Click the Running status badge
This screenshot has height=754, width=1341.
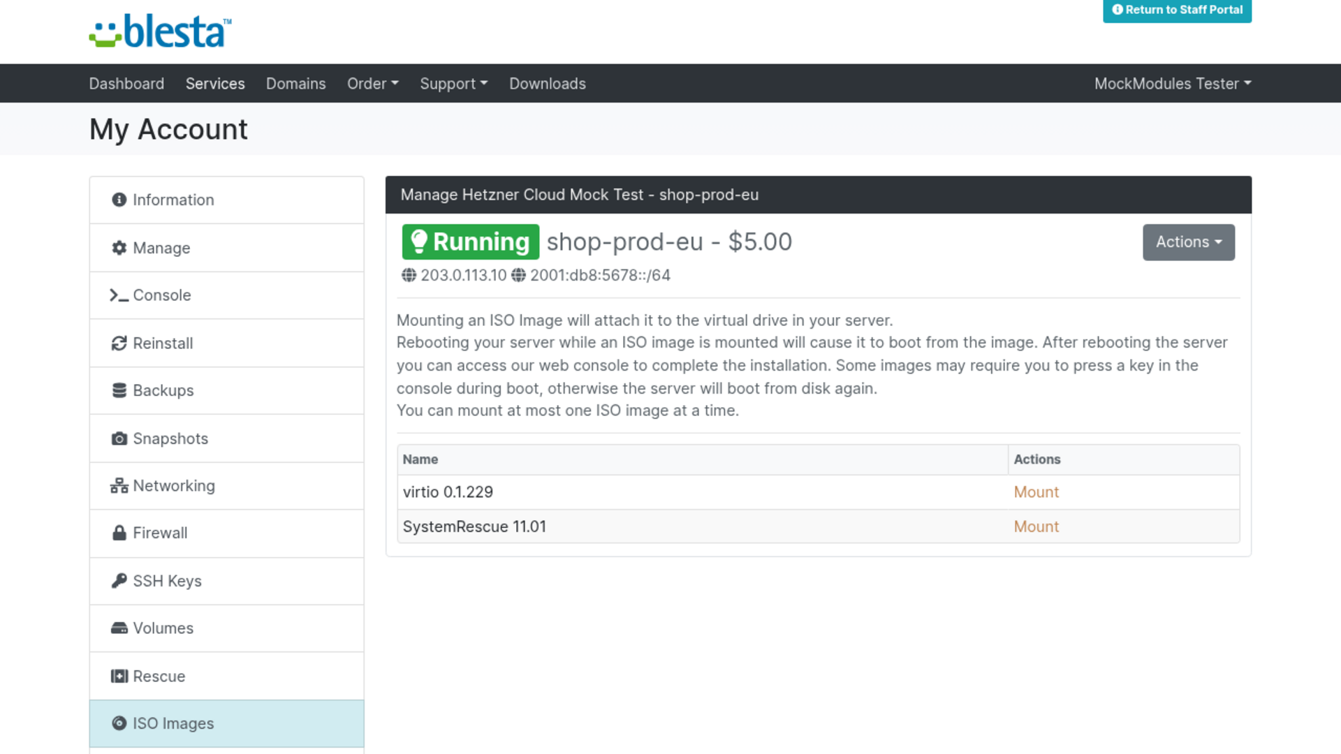click(471, 242)
